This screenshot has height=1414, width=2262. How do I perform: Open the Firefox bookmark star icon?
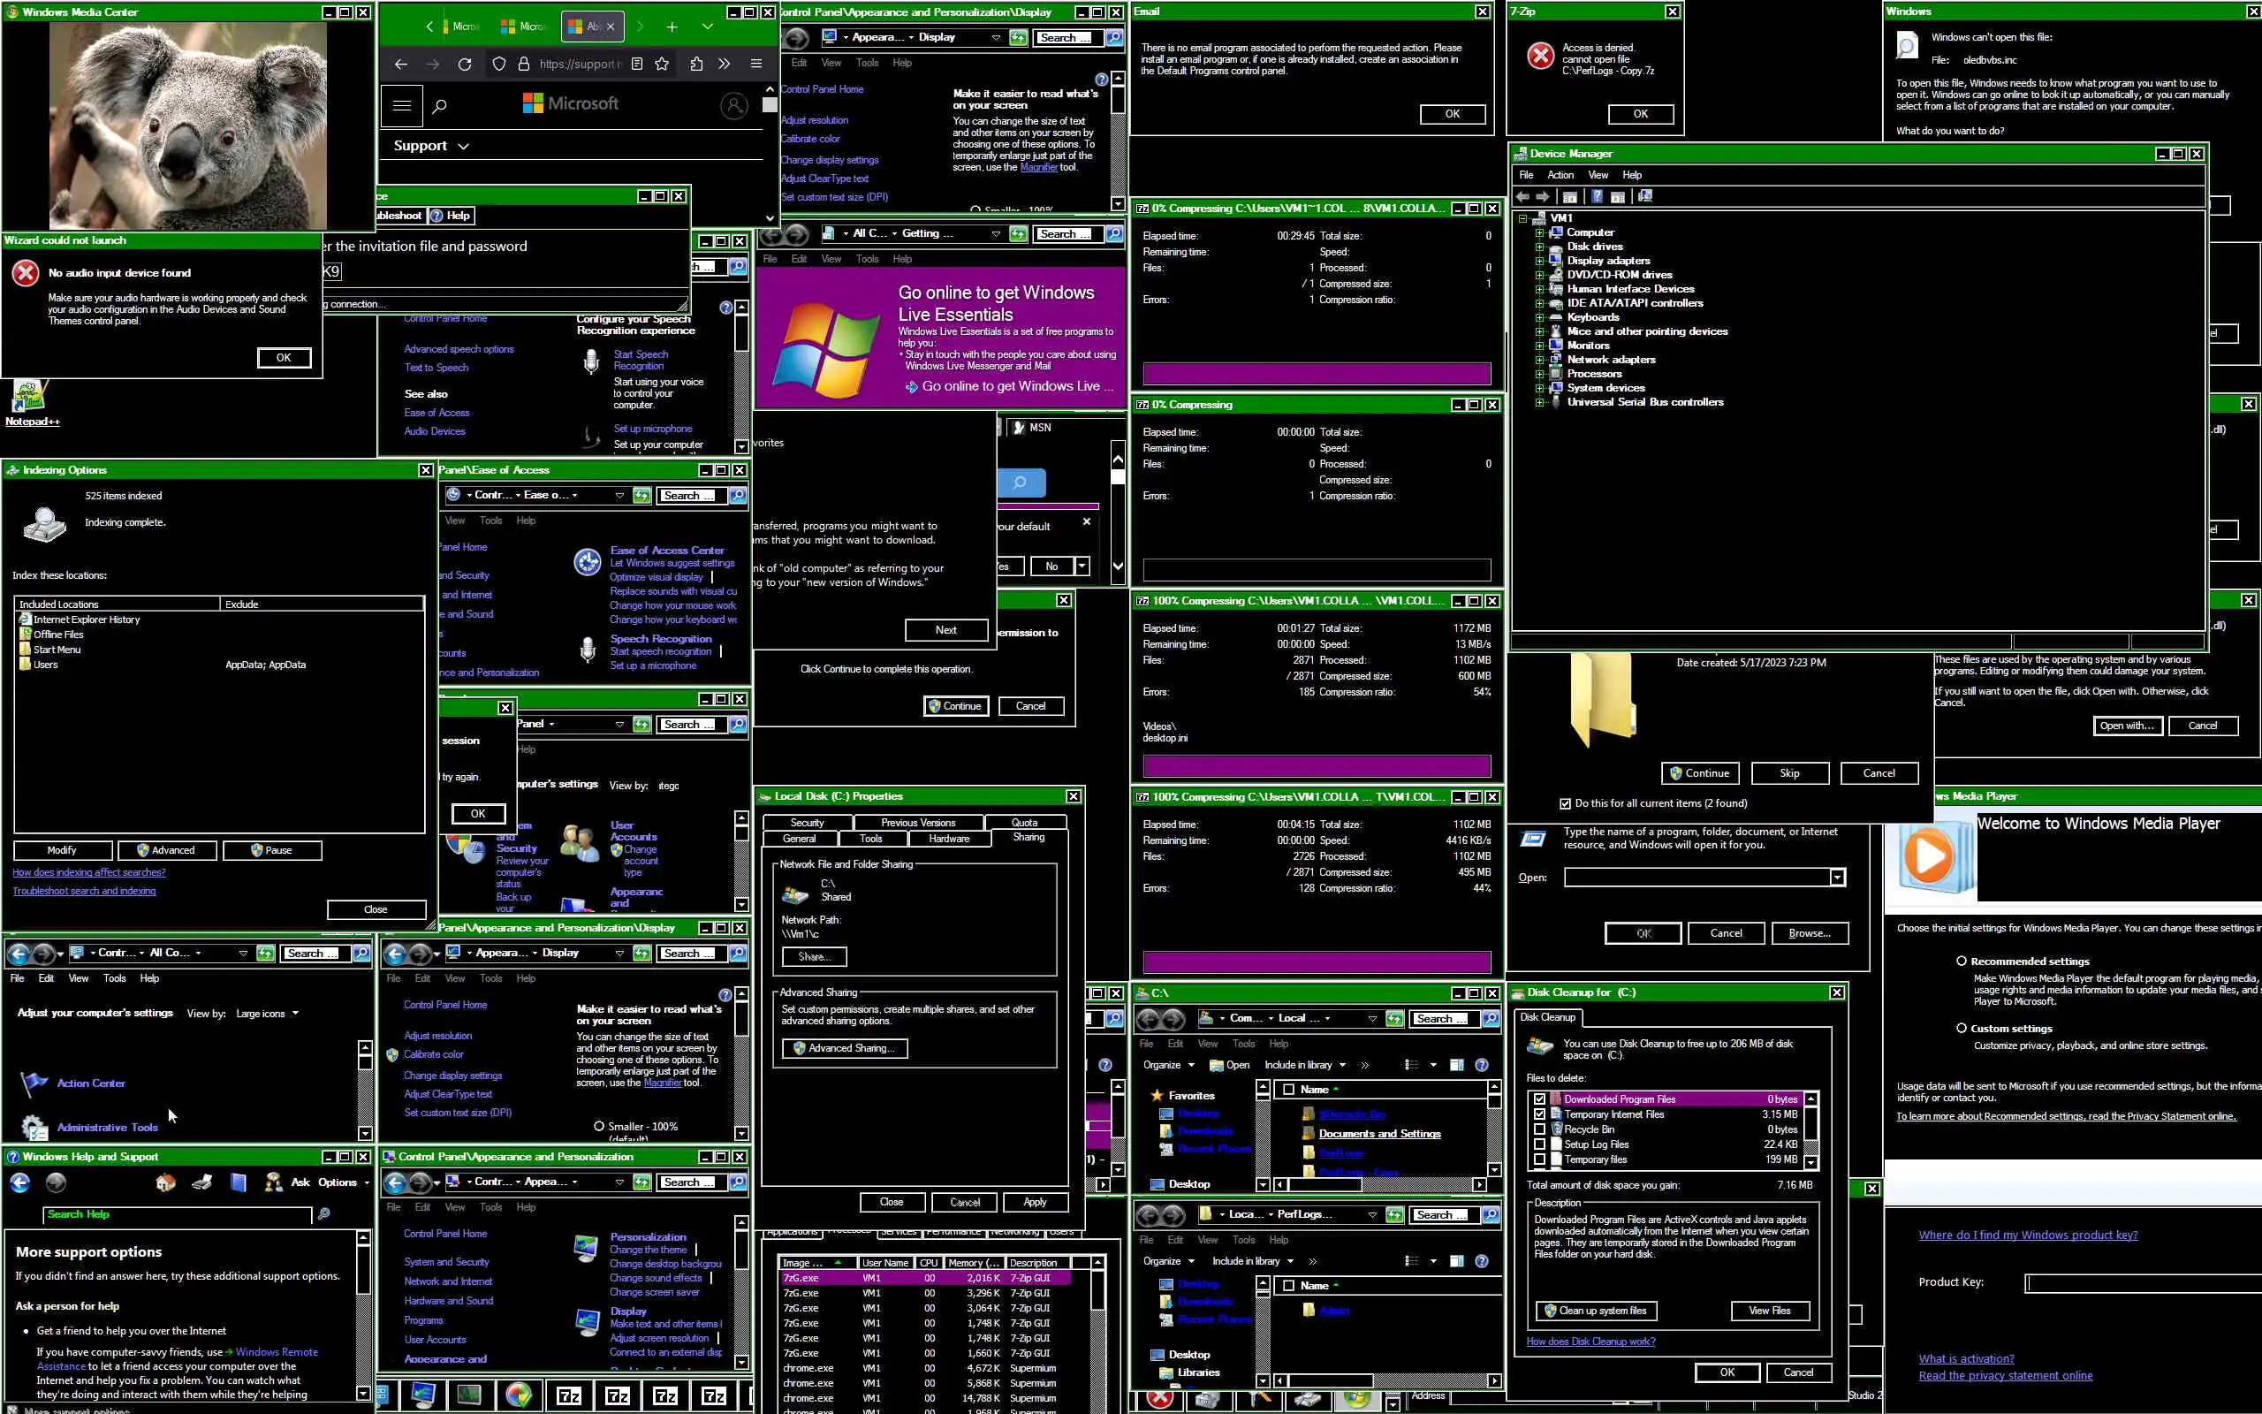(x=662, y=64)
